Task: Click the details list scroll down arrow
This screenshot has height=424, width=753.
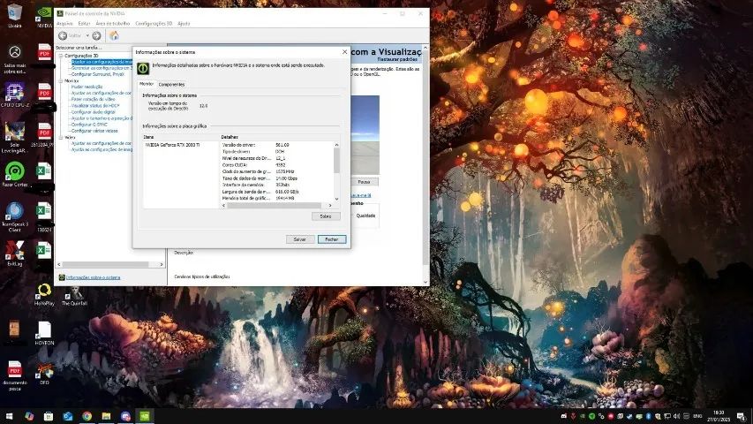Action: (x=336, y=199)
